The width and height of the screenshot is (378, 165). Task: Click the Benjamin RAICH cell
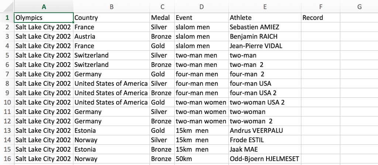coord(265,37)
